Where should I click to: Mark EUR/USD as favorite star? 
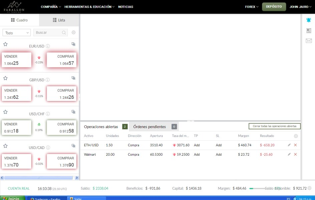(x=5, y=44)
